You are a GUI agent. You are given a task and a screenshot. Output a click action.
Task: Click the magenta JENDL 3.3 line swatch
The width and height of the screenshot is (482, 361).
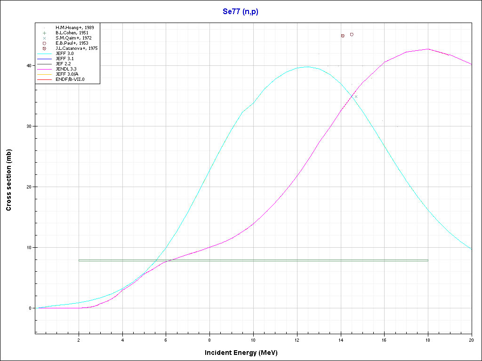(x=44, y=69)
